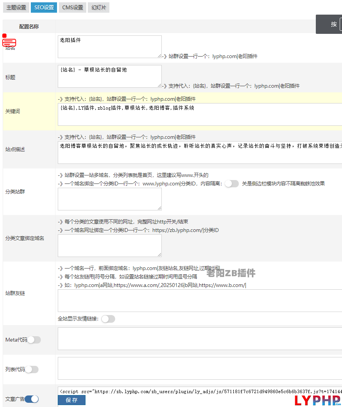
Task: Turn on the Meta代码 switch
Action: pyautogui.click(x=34, y=340)
